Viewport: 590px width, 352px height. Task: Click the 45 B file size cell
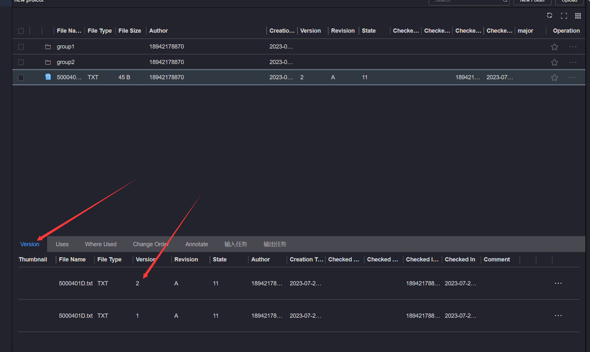click(x=124, y=77)
